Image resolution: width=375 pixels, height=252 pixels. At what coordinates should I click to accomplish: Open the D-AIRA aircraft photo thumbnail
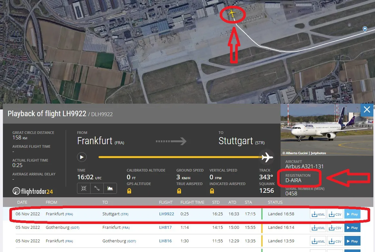coord(327,130)
